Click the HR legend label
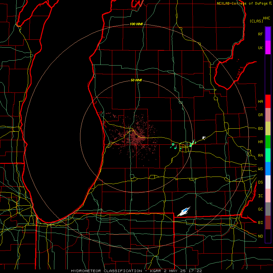Viewport: 273px width, 273px height. tap(260, 142)
